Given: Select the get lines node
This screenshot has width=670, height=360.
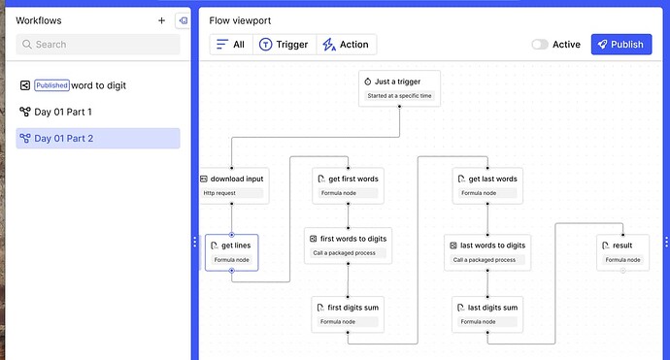Looking at the screenshot, I should (x=232, y=252).
